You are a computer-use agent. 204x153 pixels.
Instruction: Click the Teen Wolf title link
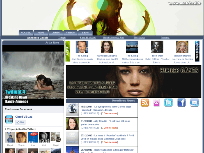point(157,56)
